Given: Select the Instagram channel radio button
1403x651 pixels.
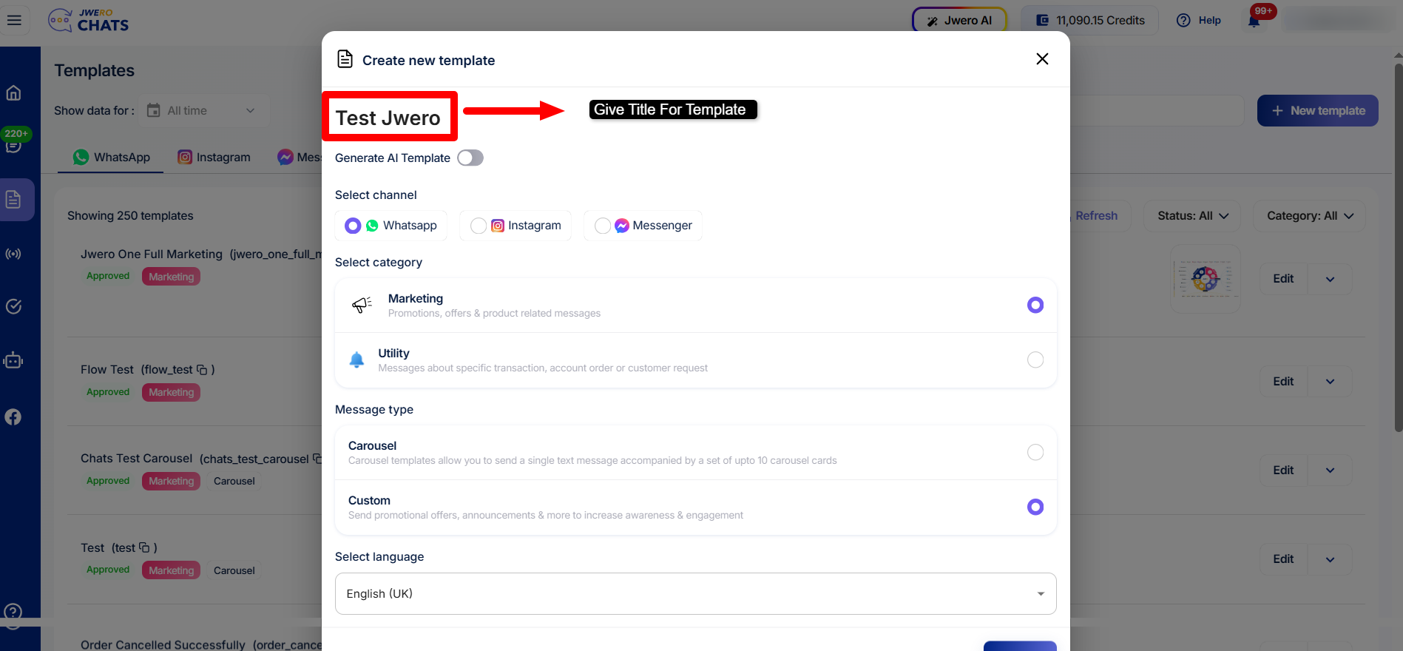Looking at the screenshot, I should [x=479, y=226].
